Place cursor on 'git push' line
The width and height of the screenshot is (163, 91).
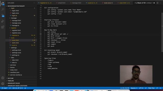click(x=51, y=46)
